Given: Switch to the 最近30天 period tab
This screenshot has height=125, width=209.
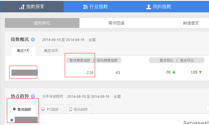Looking at the screenshot, I should (x=51, y=51).
